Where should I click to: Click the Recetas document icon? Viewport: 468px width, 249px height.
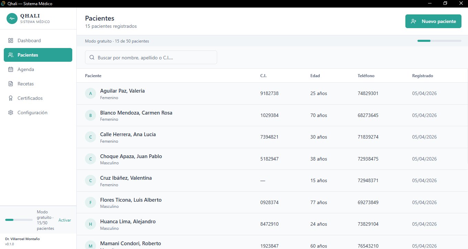(x=11, y=84)
